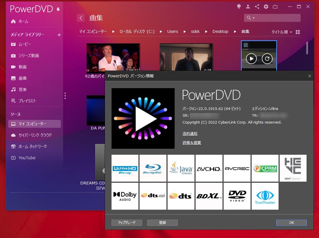This screenshot has height=238, width=319.
Task: Click the AVCREC logo tile
Action: [237, 168]
